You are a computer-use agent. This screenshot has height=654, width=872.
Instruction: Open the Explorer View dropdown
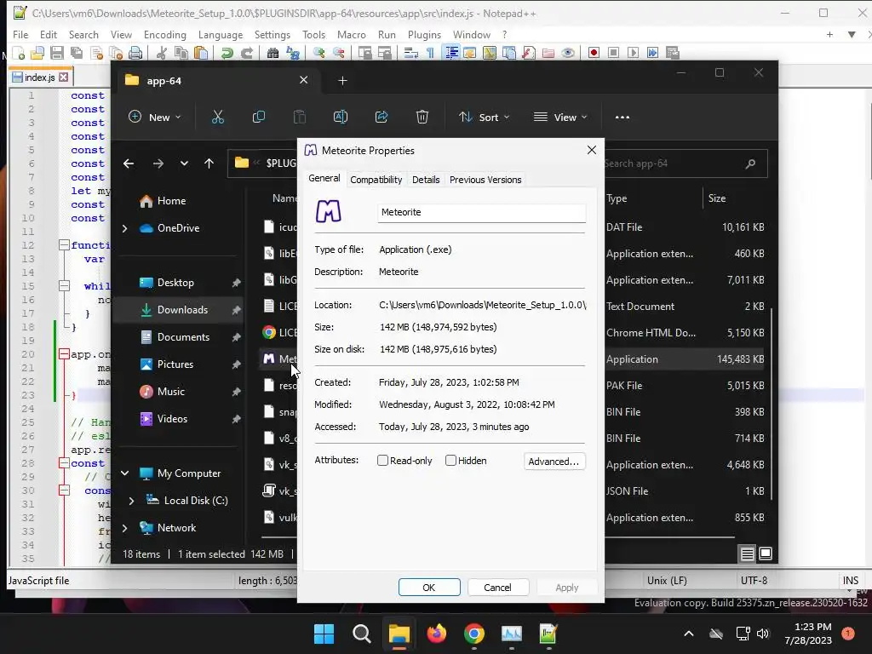tap(560, 118)
